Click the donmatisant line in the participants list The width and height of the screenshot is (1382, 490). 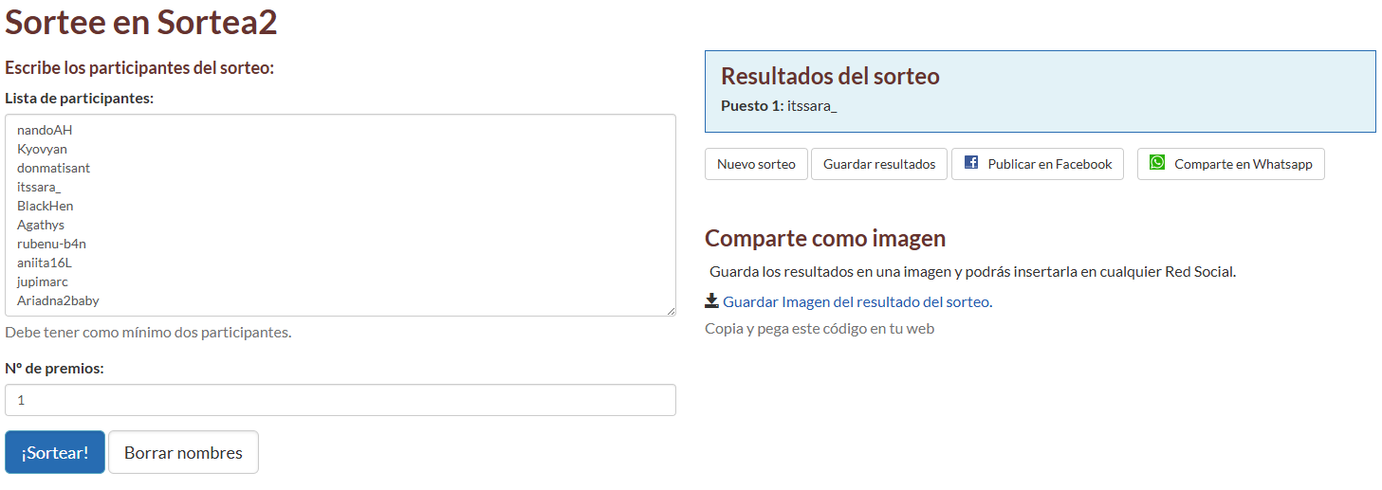(53, 168)
